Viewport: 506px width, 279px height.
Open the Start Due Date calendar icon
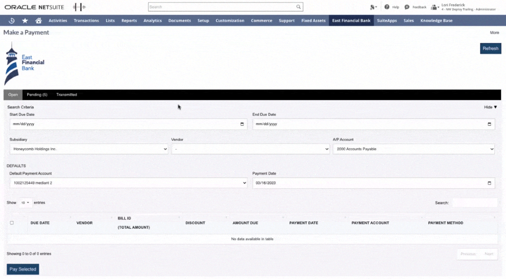pos(242,124)
